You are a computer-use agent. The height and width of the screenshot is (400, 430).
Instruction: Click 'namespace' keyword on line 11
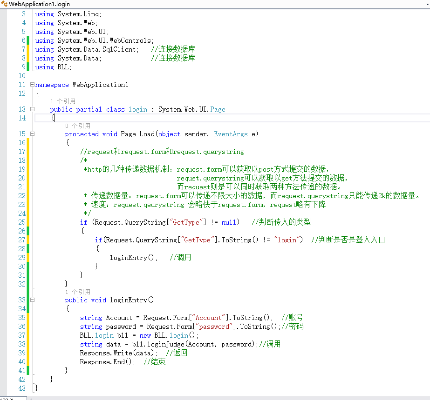52,85
